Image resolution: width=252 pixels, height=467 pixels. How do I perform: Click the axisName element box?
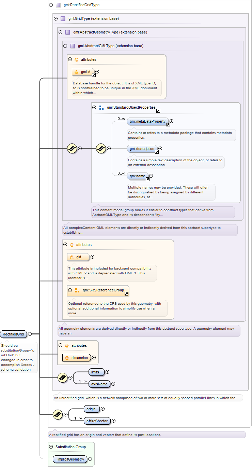coord(99,384)
